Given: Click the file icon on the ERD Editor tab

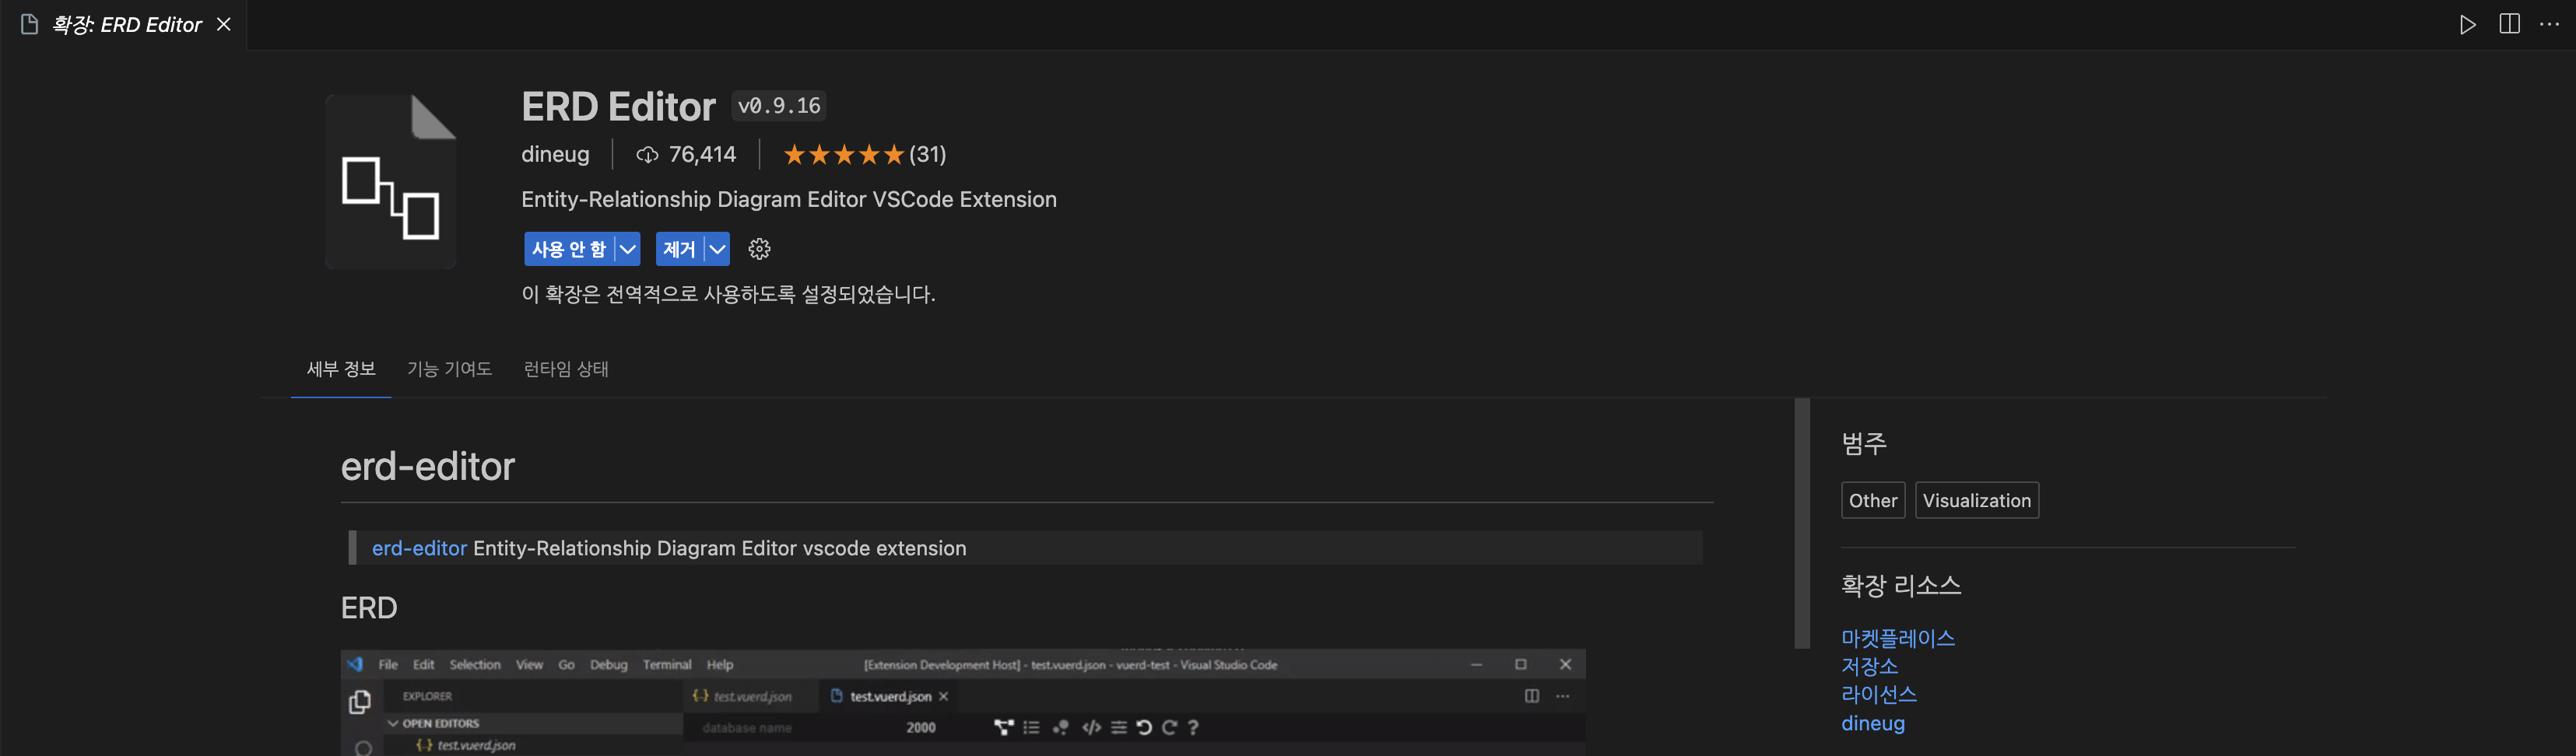Looking at the screenshot, I should [x=29, y=24].
